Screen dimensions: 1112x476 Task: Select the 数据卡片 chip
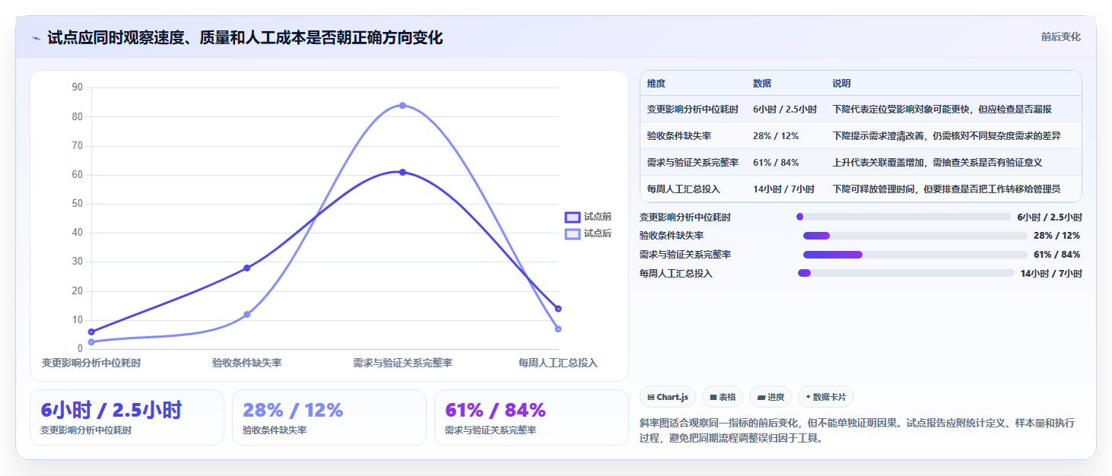[x=826, y=397]
